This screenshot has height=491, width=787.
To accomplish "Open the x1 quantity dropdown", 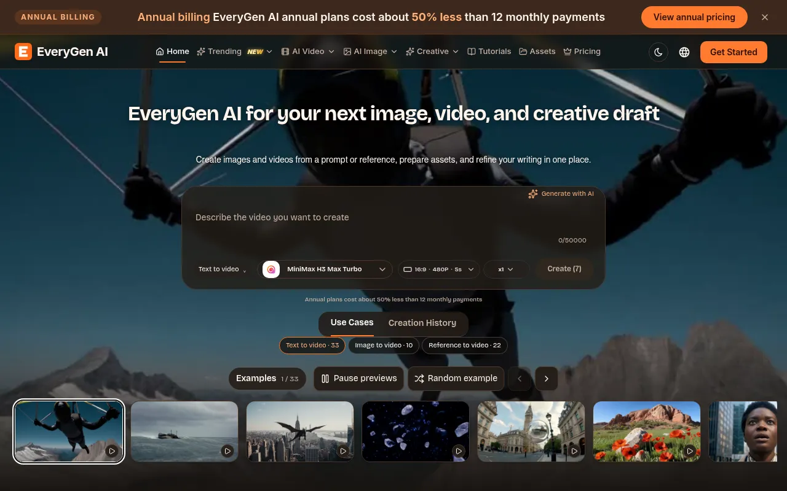I will (x=506, y=269).
